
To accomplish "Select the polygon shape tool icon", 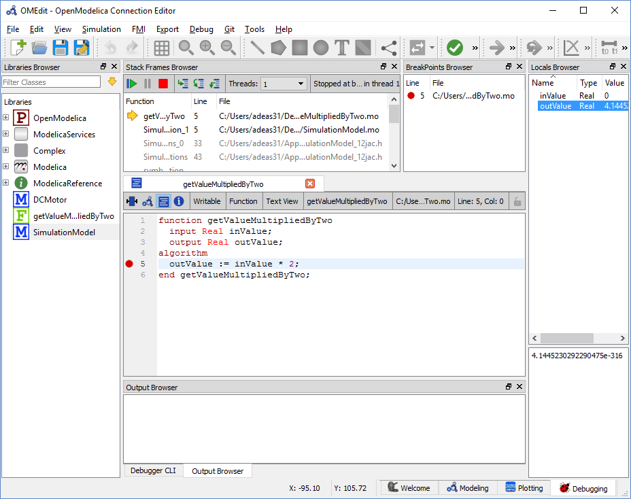I will pyautogui.click(x=278, y=48).
